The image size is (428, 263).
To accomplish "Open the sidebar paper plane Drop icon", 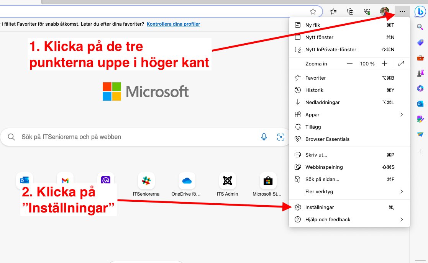I will 420,134.
